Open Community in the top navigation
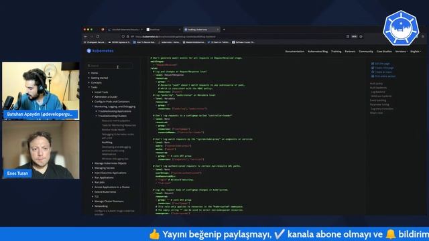429x241 pixels. [x=366, y=52]
